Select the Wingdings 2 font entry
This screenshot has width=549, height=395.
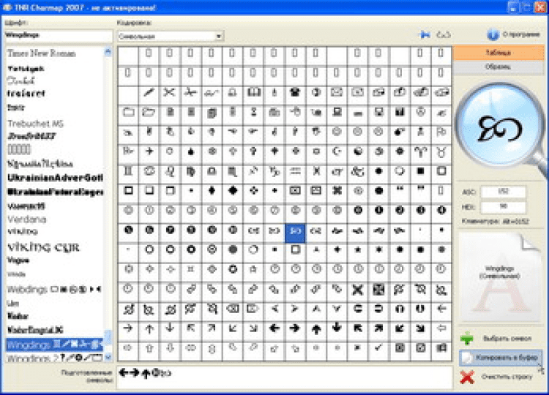pyautogui.click(x=54, y=358)
